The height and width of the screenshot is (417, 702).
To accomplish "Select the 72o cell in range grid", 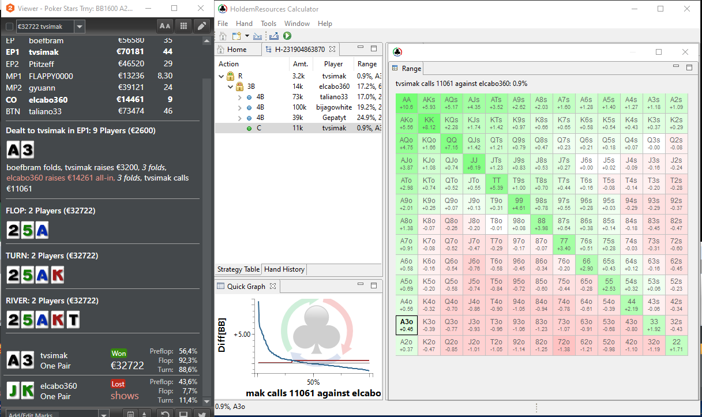I will coord(564,345).
